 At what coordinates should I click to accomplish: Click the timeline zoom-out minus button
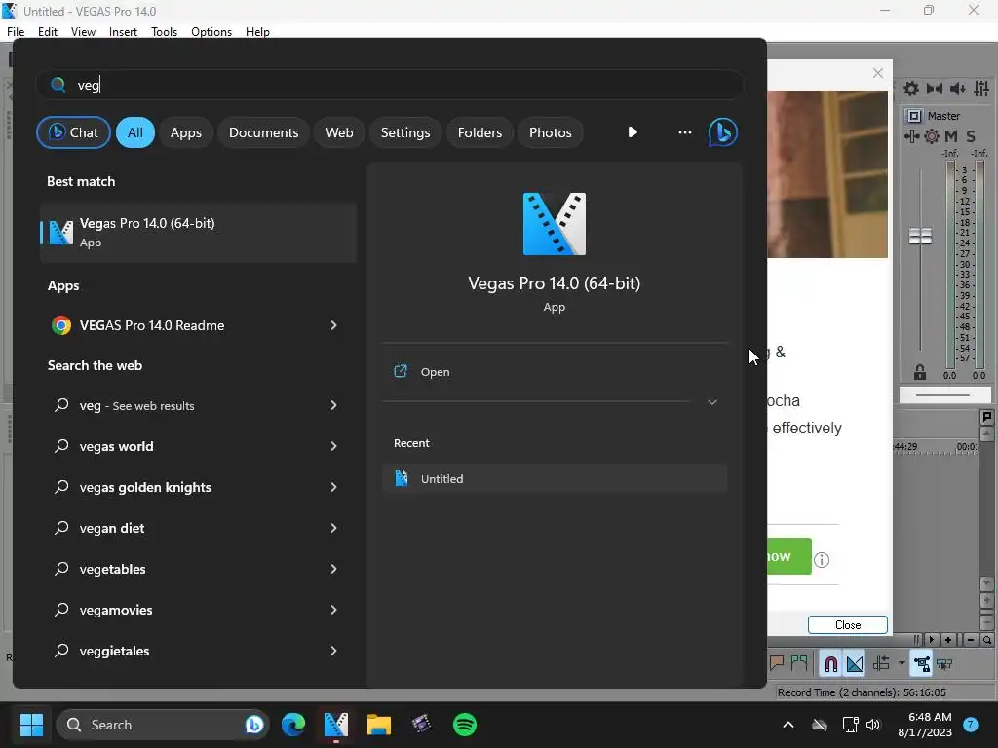click(971, 640)
